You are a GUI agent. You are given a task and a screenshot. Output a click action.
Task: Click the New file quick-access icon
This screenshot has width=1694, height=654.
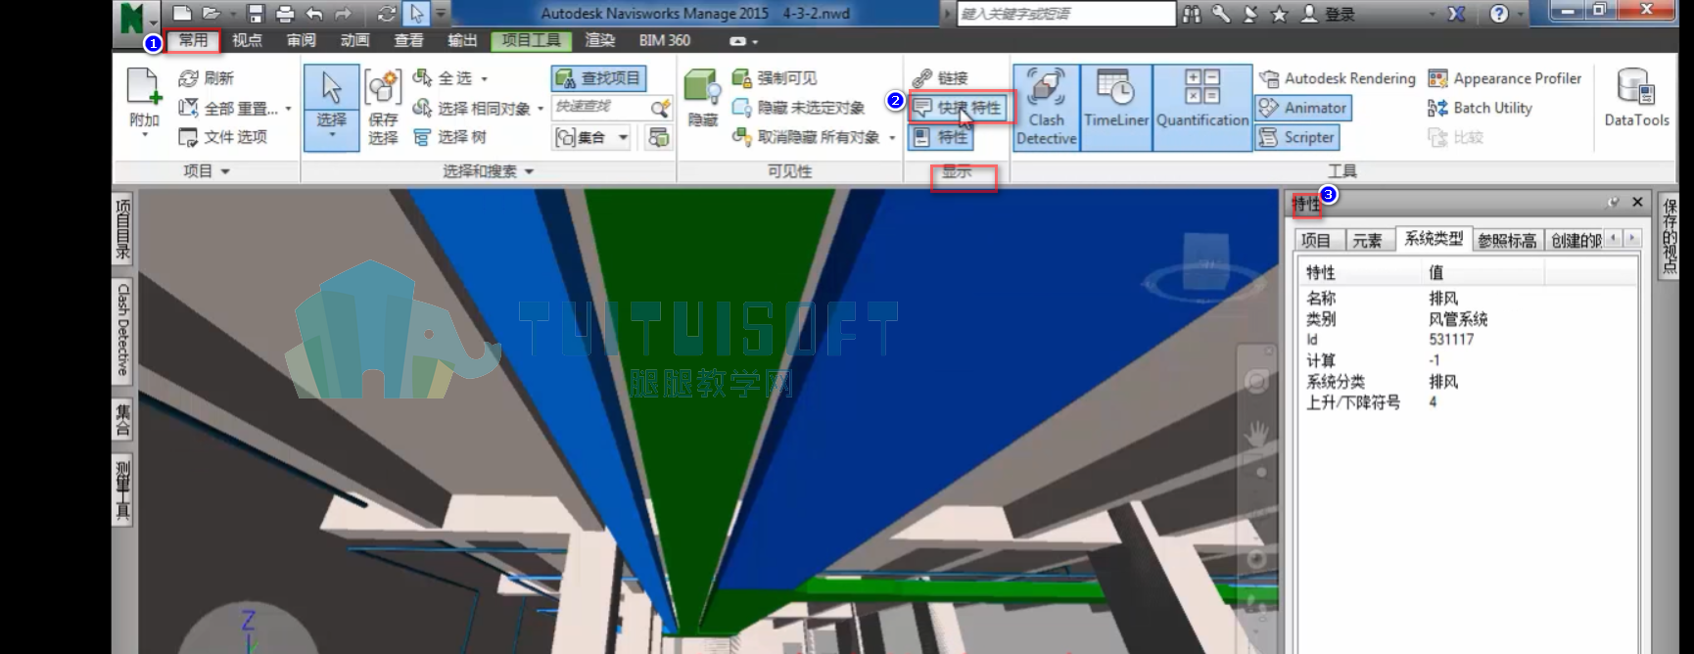click(181, 14)
